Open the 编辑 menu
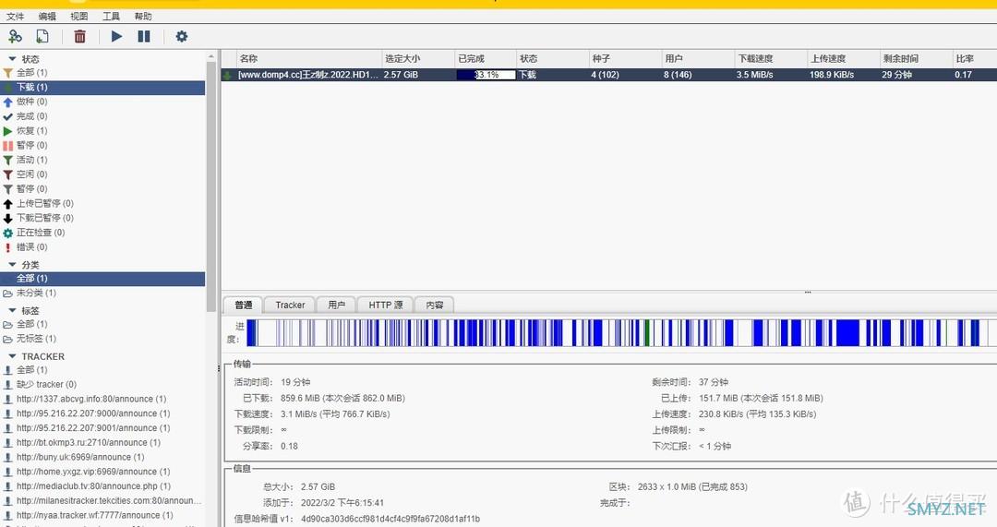Viewport: 997px width, 527px height. coord(47,16)
